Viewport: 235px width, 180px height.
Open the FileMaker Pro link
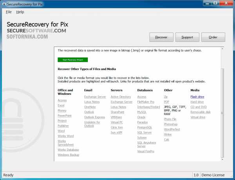coord(146,102)
